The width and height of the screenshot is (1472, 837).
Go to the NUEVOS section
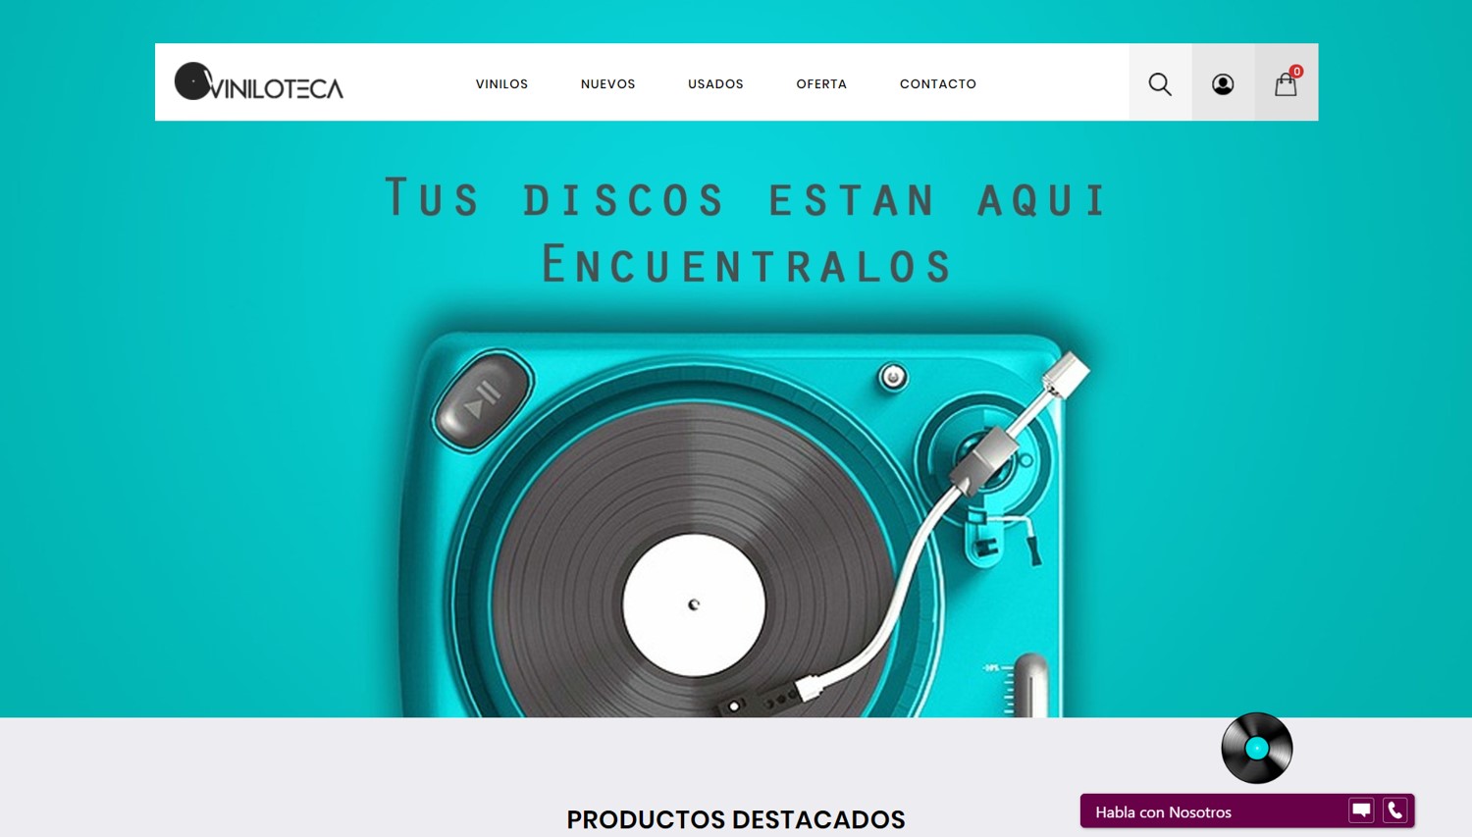pyautogui.click(x=607, y=83)
